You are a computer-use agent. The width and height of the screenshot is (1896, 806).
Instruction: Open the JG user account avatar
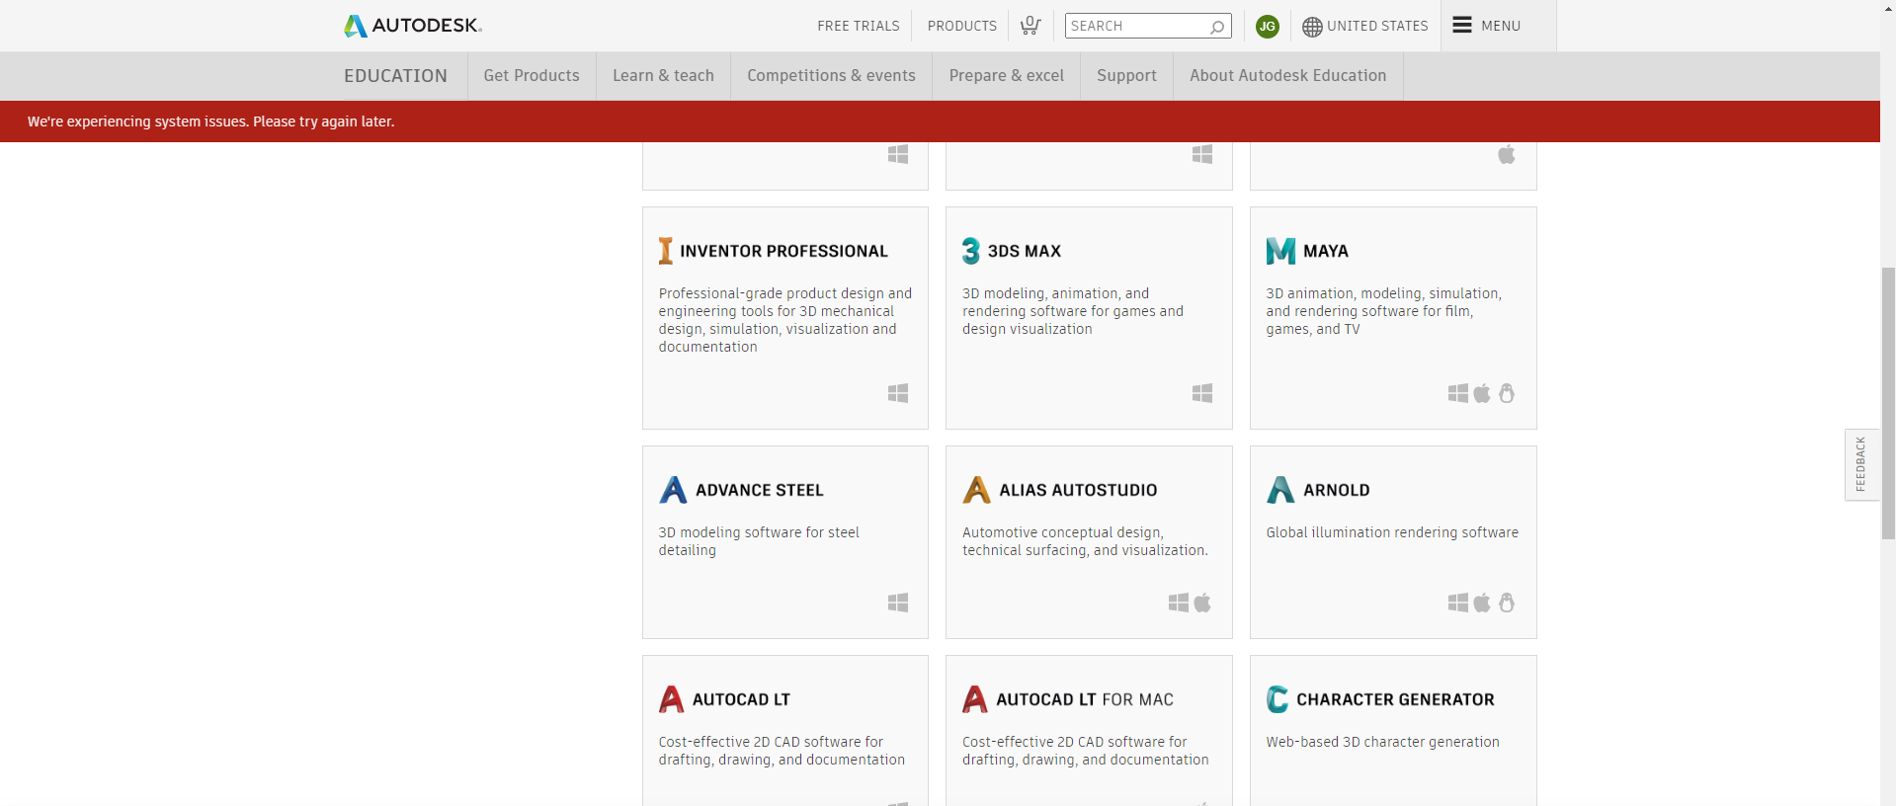1268,27
